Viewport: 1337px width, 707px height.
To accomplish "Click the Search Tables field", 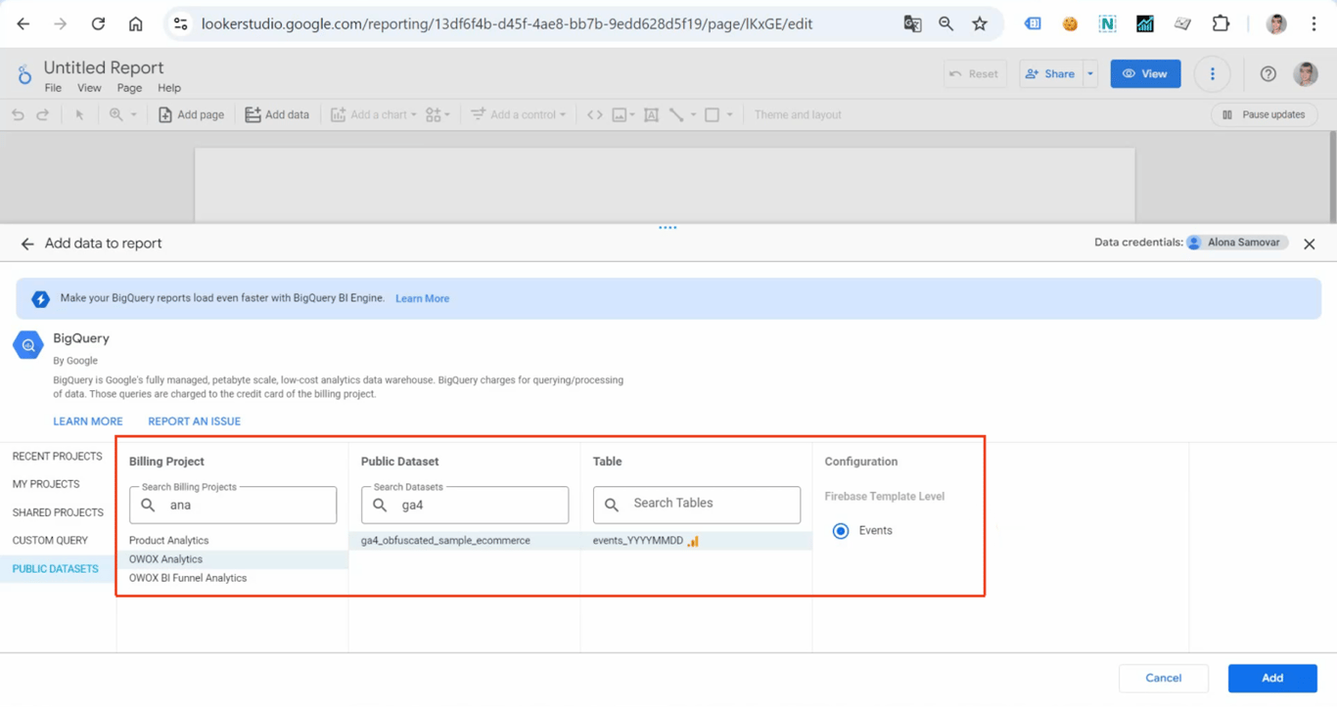I will coord(697,505).
